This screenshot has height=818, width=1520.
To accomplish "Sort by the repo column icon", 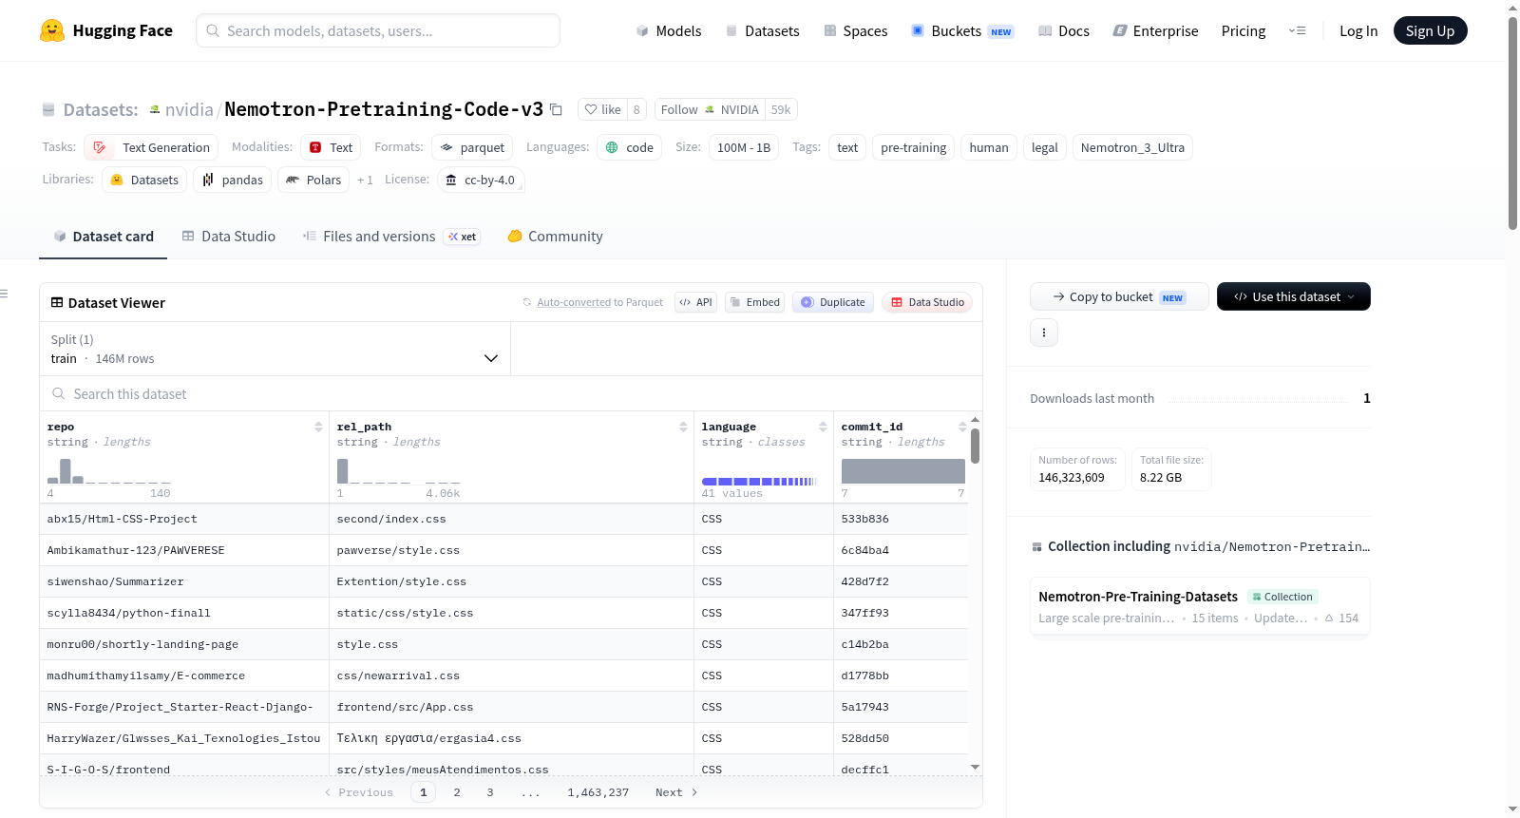I will click(318, 428).
